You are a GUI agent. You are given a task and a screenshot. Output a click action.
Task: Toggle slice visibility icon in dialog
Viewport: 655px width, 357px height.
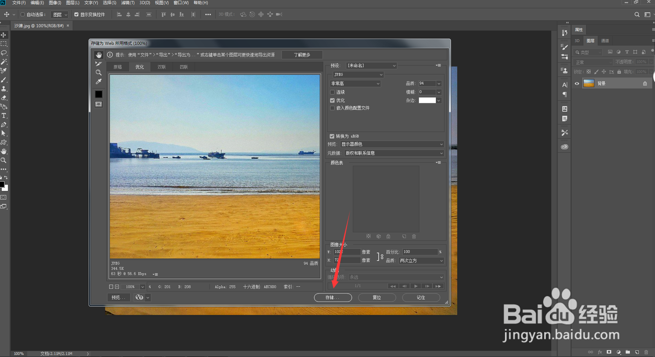(x=99, y=104)
